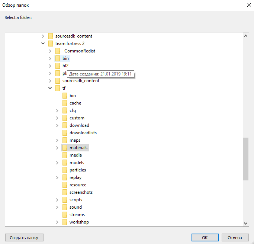Screen dimensions: 254x244
Task: Expand the bin folder under team fortress 2
Action: click(x=50, y=58)
